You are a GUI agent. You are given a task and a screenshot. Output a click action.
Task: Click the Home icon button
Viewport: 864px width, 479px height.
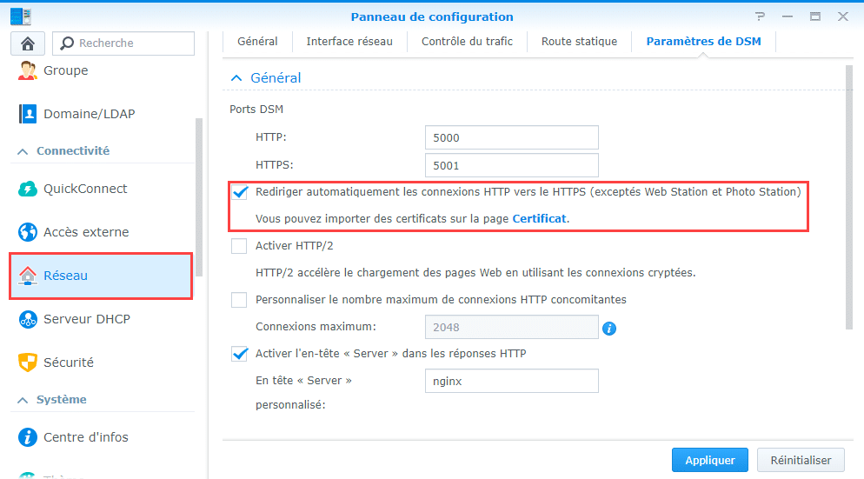[x=28, y=43]
